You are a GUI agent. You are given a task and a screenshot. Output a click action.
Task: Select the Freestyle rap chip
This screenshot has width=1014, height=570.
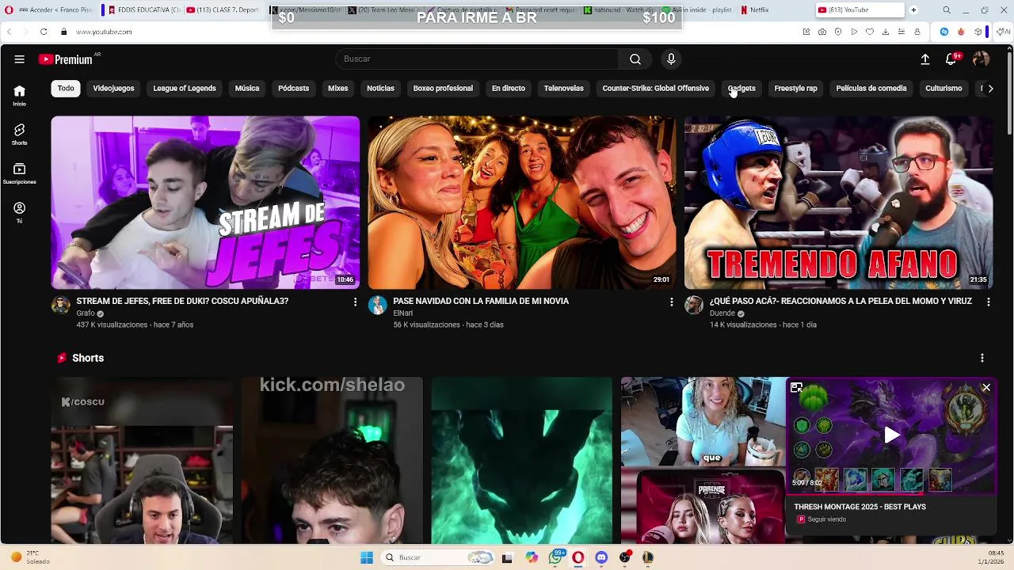click(795, 89)
